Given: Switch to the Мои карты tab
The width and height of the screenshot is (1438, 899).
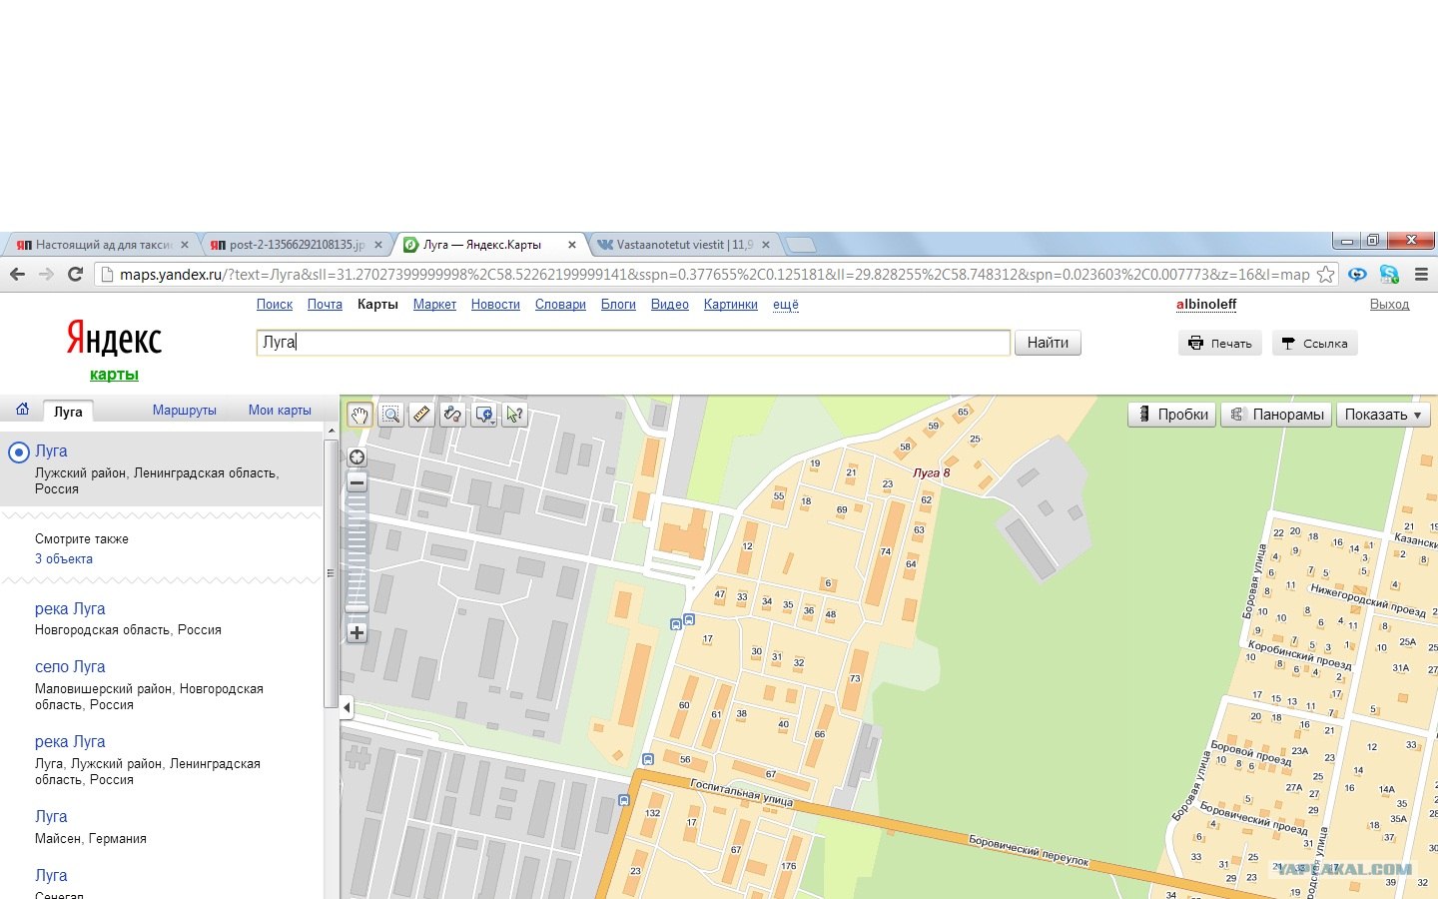Looking at the screenshot, I should tap(280, 411).
